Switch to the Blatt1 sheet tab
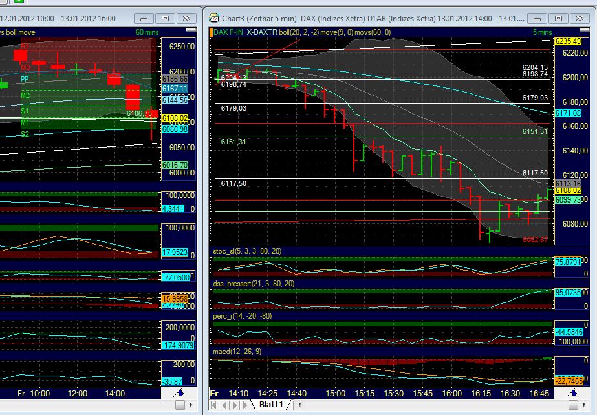 [270, 404]
